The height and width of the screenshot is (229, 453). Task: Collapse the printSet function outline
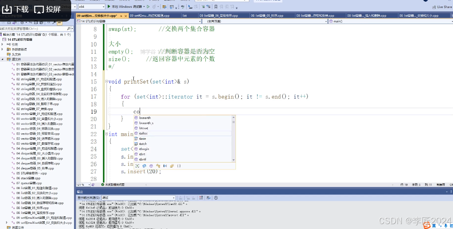click(x=106, y=81)
